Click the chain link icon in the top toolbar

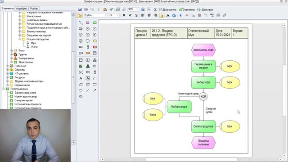point(86,9)
